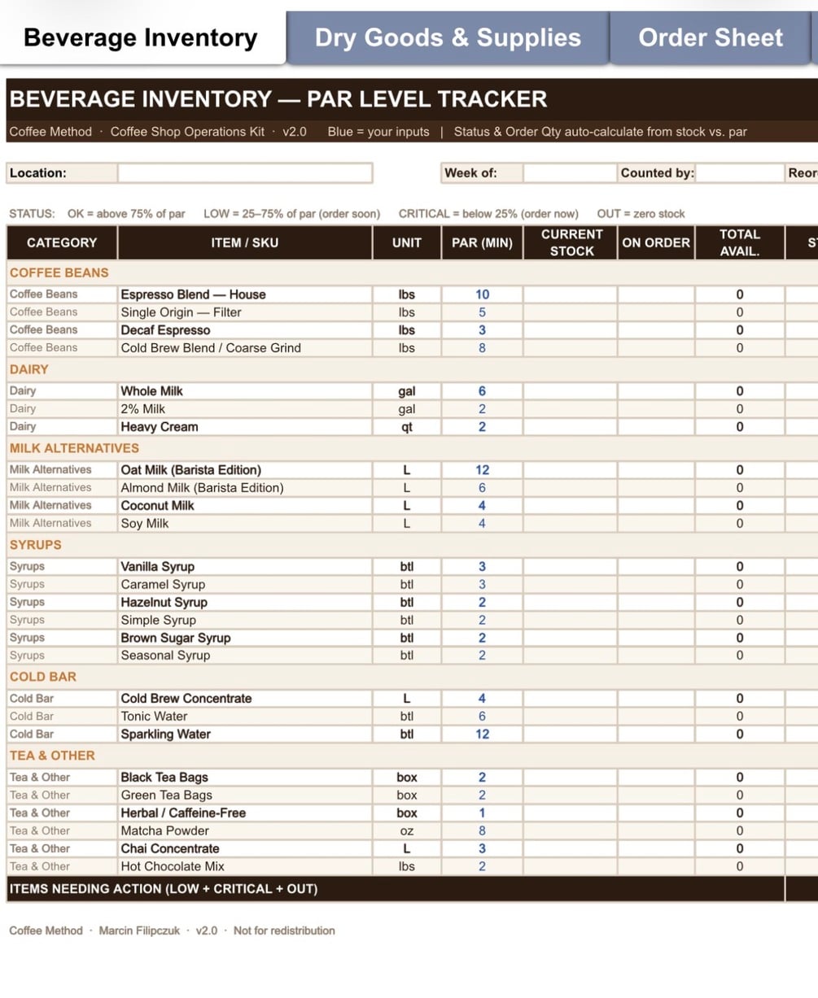The height and width of the screenshot is (998, 818).
Task: Click the ITEM / SKU column header
Action: (245, 242)
